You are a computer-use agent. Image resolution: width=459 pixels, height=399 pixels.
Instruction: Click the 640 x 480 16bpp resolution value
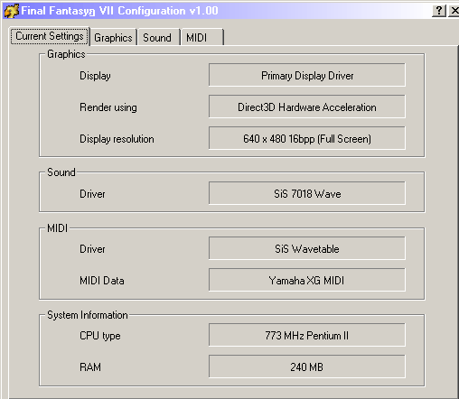[307, 138]
